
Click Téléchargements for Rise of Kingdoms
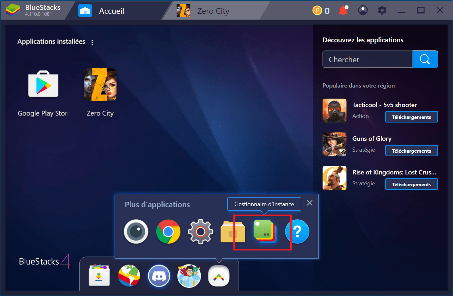(x=412, y=184)
